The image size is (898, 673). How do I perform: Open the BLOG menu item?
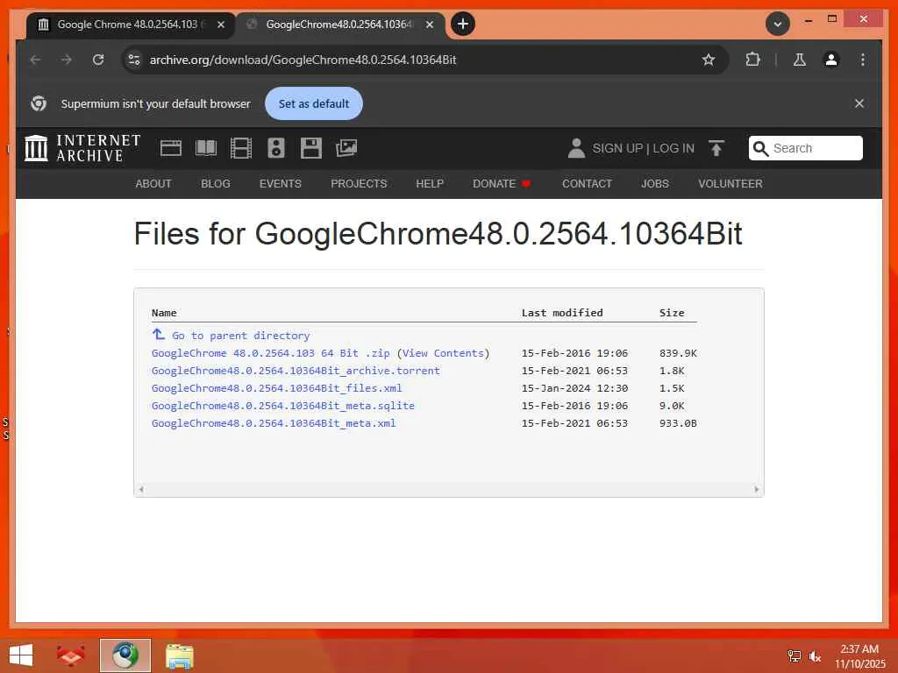pyautogui.click(x=216, y=184)
